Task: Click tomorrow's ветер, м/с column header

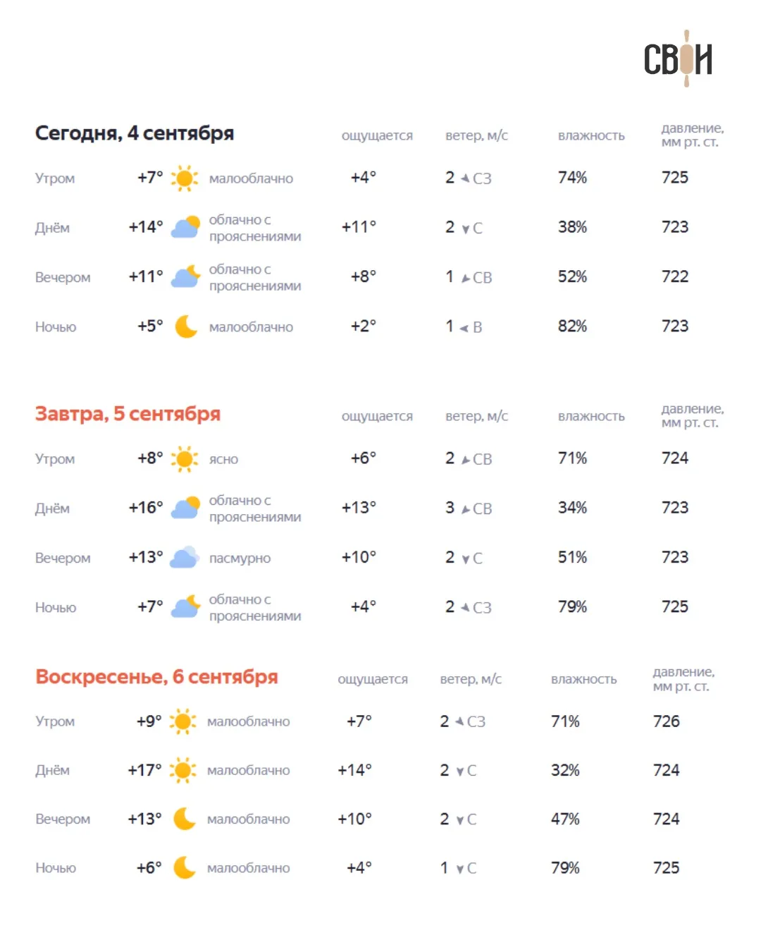Action: point(476,416)
